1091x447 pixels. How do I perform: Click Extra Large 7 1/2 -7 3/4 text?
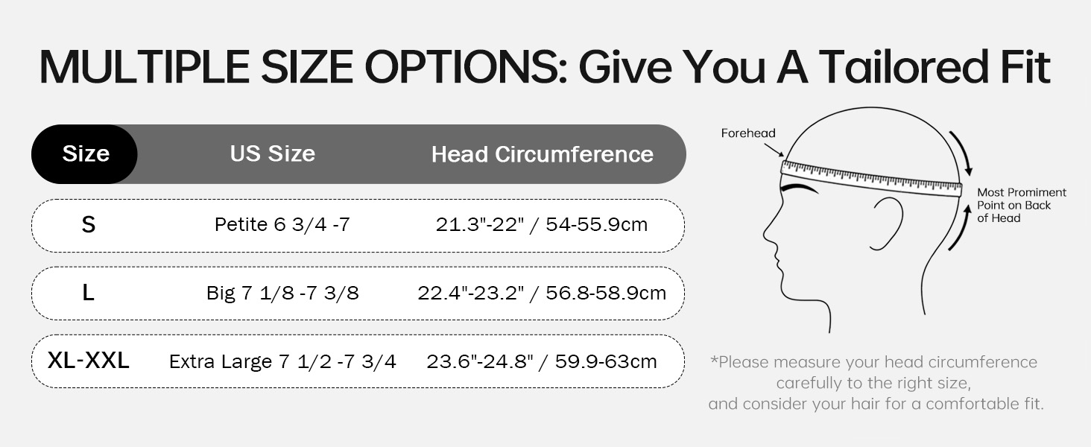click(282, 361)
